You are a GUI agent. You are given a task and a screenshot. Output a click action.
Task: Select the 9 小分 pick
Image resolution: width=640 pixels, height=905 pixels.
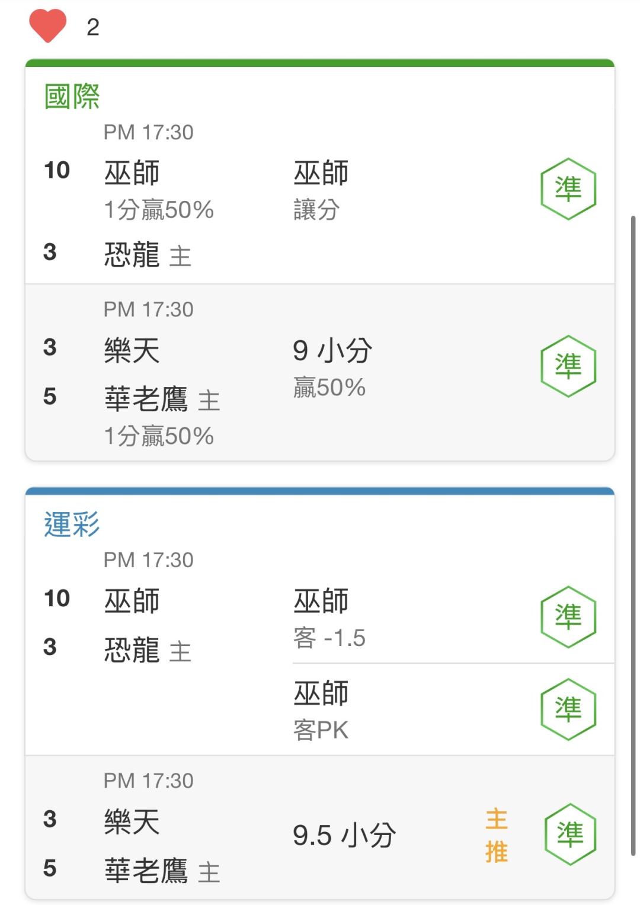(332, 367)
